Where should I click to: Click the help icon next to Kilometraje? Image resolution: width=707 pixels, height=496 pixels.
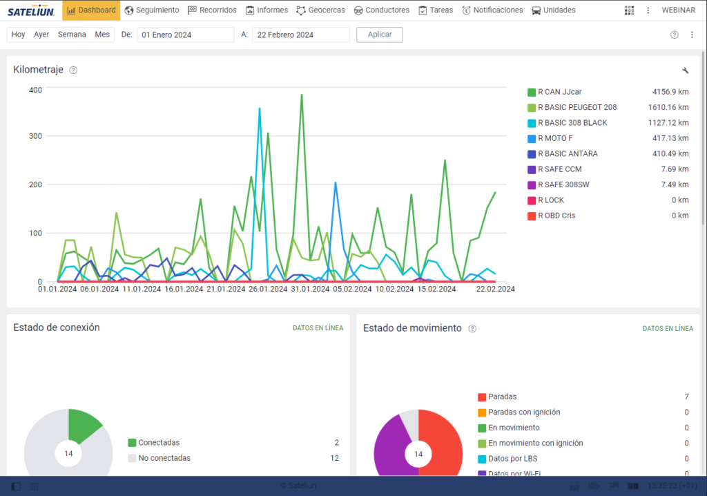(x=73, y=70)
